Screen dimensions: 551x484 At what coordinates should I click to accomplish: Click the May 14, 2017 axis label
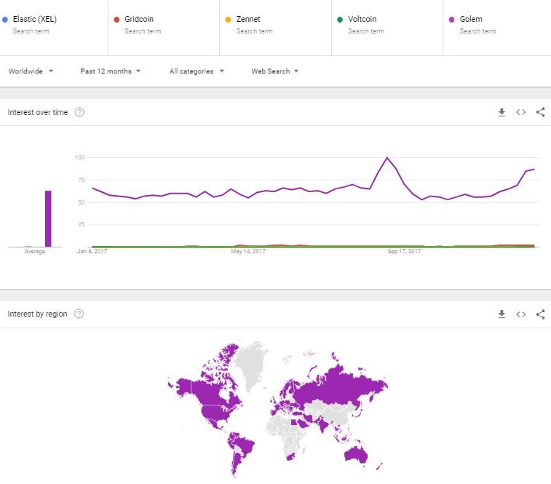(x=248, y=251)
